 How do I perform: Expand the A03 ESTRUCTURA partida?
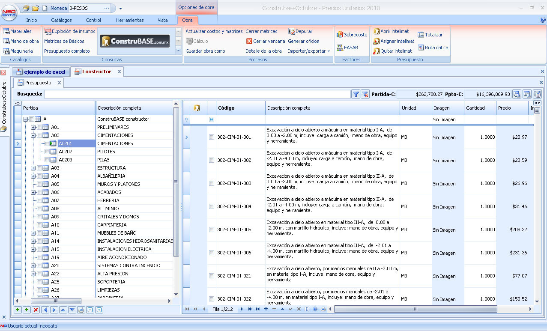[34, 168]
